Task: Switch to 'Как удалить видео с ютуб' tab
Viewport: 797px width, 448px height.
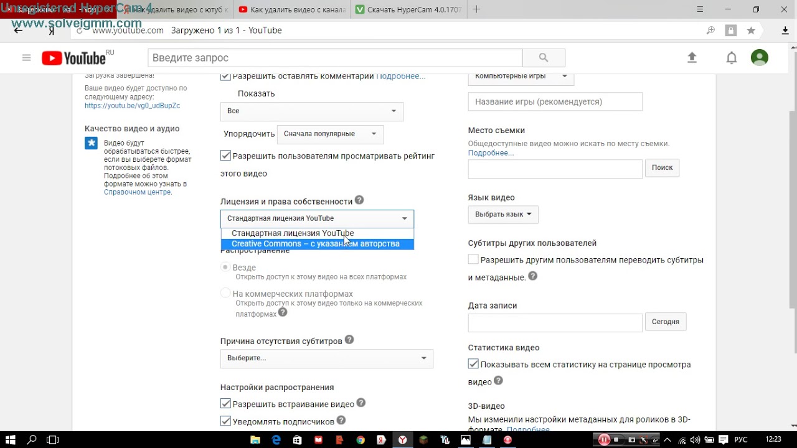Action: [176, 9]
